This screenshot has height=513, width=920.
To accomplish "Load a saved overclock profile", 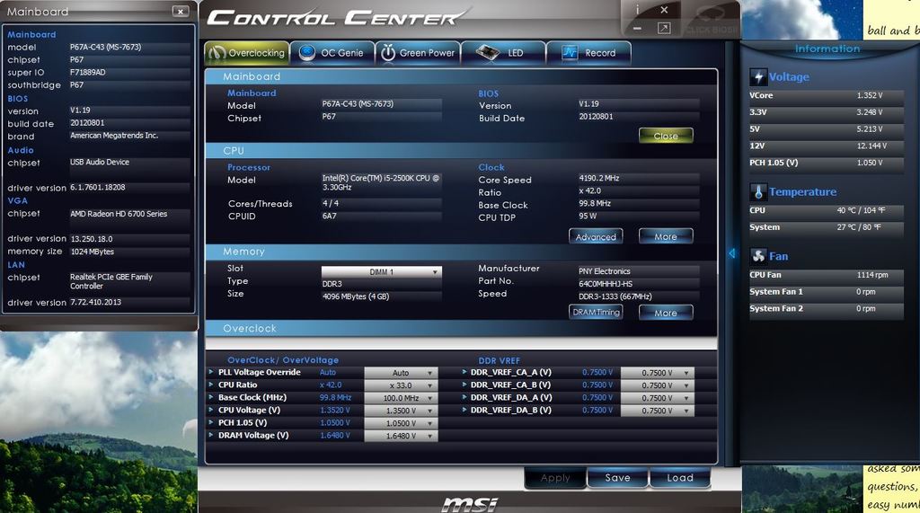I will click(680, 478).
